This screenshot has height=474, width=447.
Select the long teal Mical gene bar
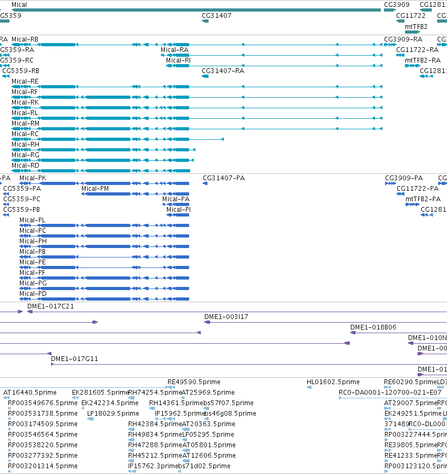[x=196, y=10]
